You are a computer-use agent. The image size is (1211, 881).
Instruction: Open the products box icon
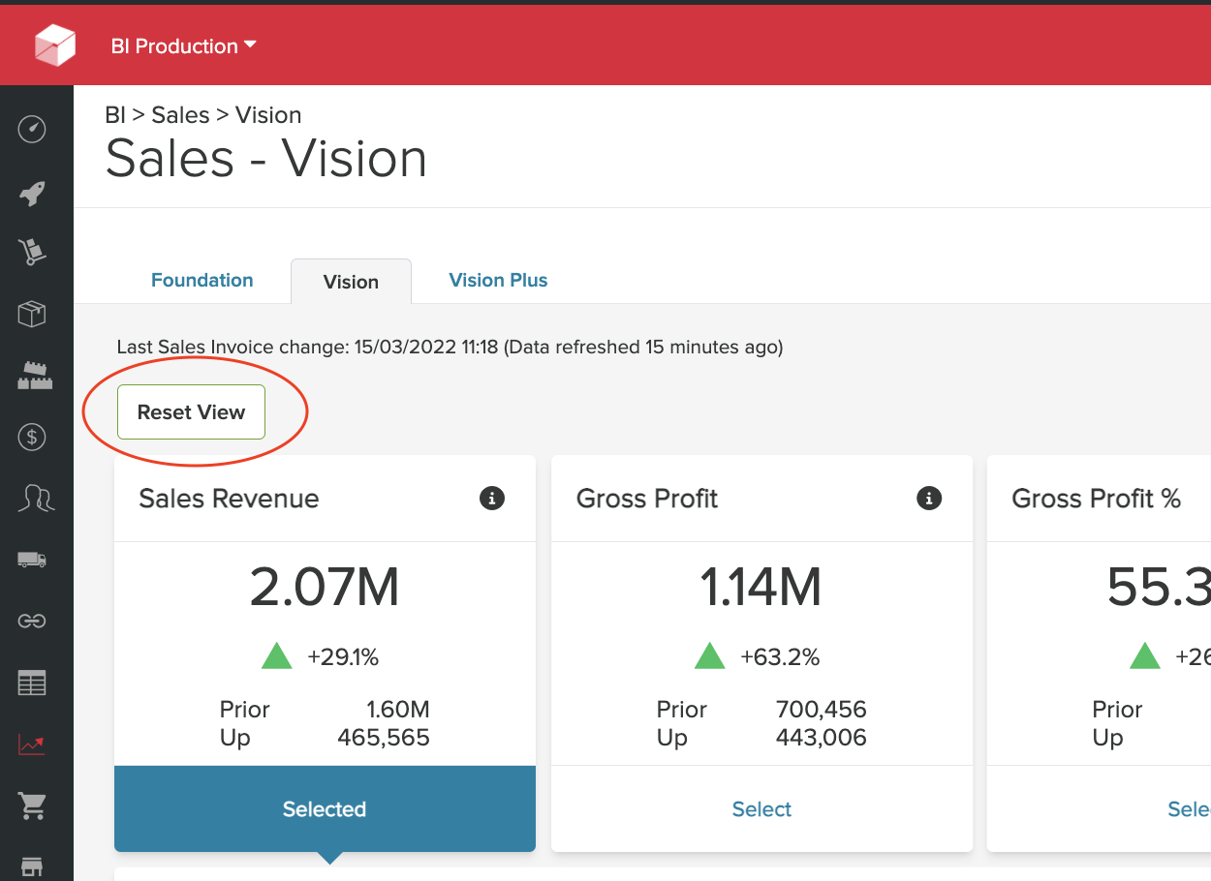pyautogui.click(x=31, y=314)
